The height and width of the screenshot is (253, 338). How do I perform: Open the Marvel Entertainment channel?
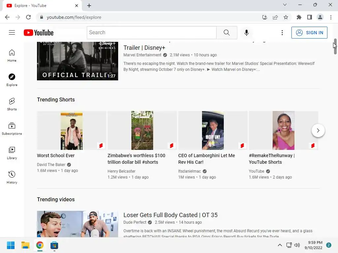coord(142,55)
